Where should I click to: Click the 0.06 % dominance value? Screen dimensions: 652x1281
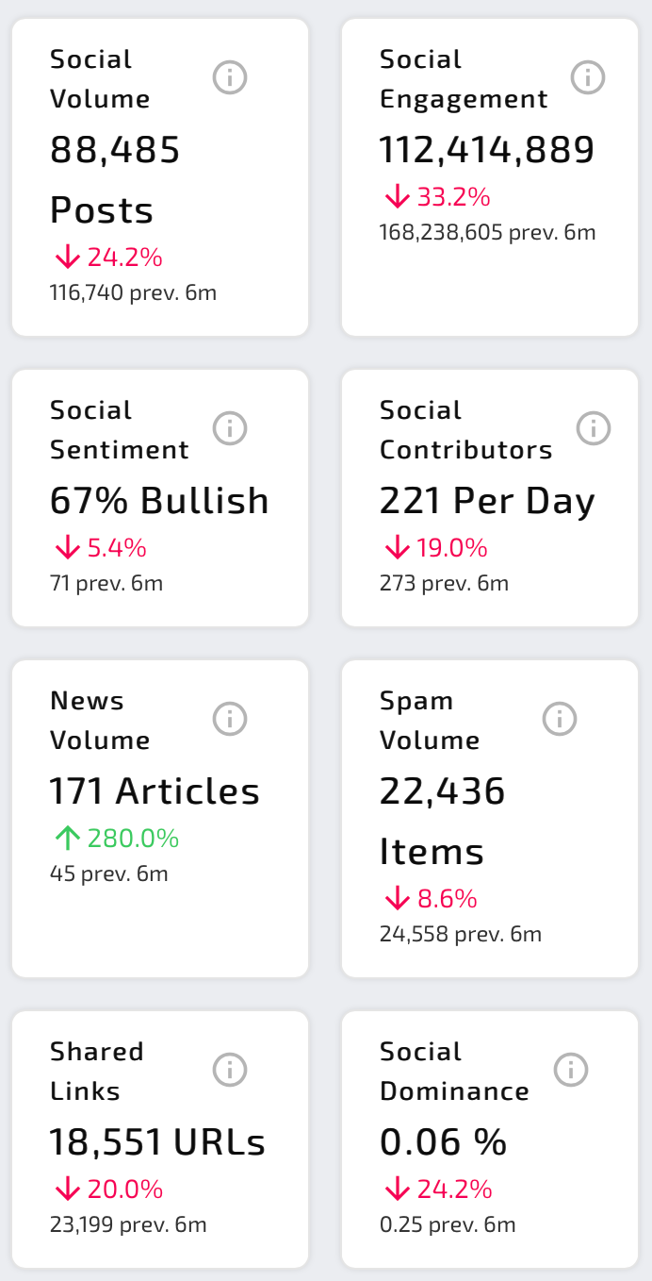[443, 1142]
